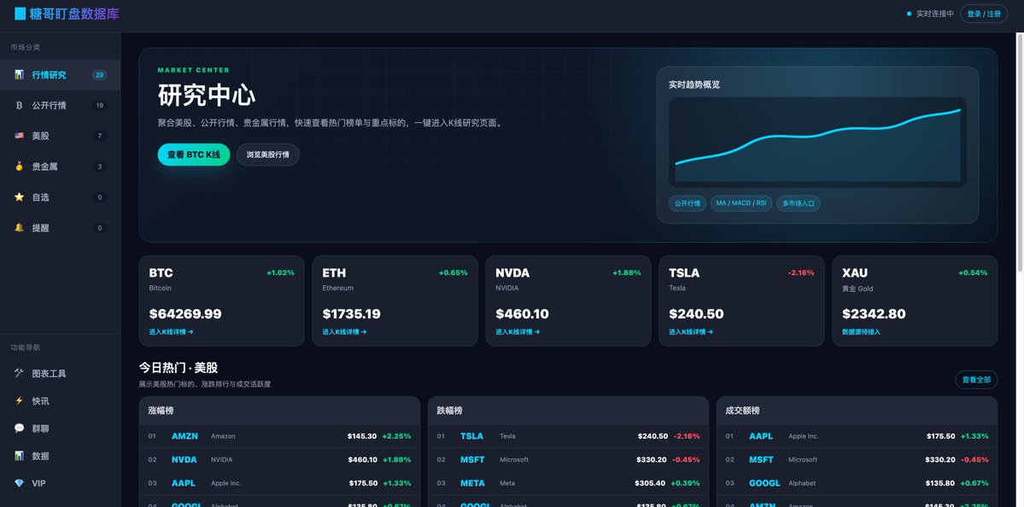Click the 浏览美股行情 button
This screenshot has width=1024, height=507.
268,154
